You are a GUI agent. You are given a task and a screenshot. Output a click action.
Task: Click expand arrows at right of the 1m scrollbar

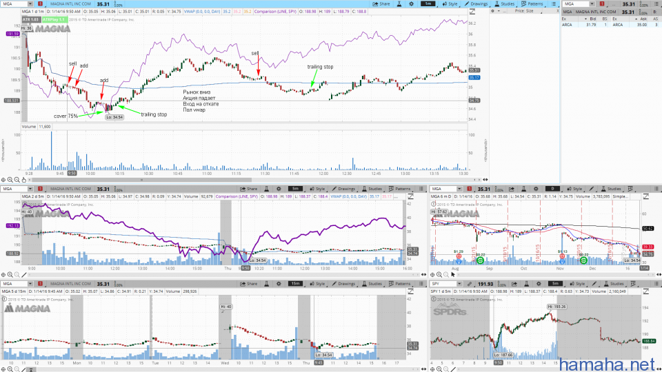point(485,180)
